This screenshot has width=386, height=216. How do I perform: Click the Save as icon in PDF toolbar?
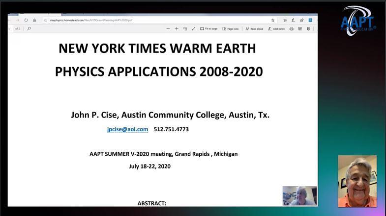click(308, 29)
